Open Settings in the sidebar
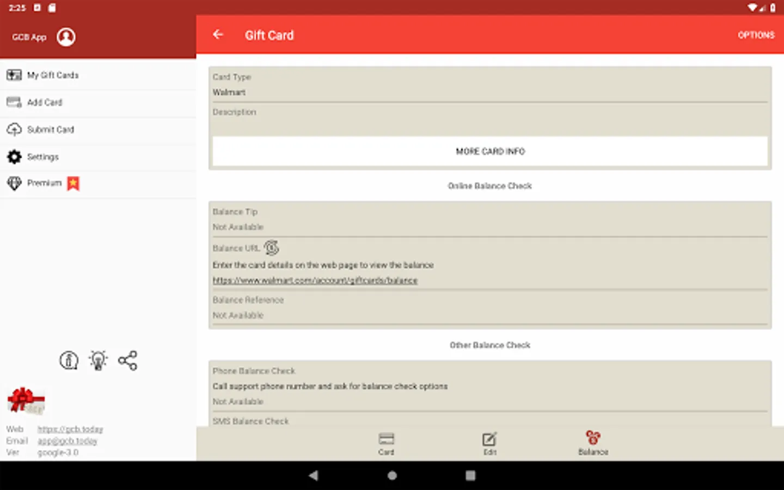 point(98,157)
